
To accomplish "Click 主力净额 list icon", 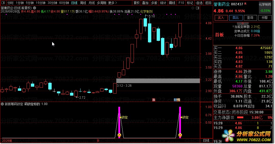I will (x=232, y=117).
